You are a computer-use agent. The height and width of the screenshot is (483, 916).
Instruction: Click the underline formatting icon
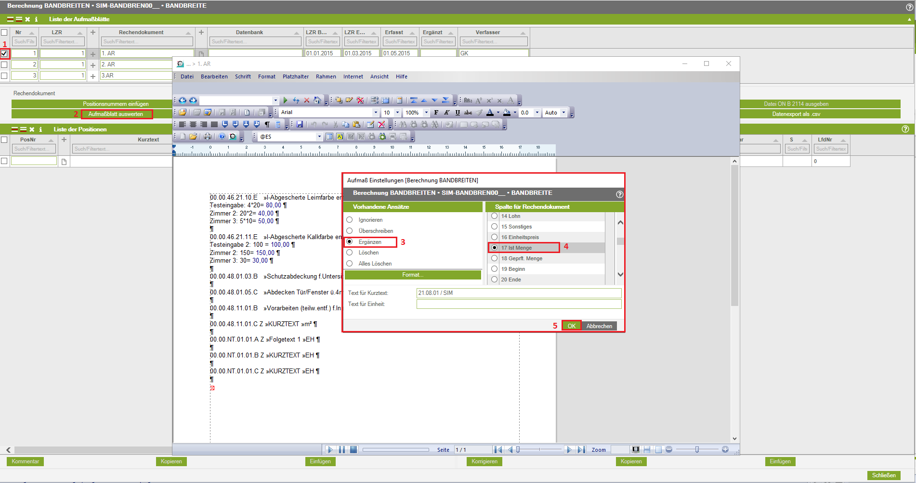(458, 113)
